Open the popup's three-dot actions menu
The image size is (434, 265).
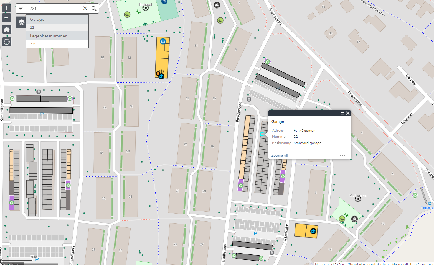coord(342,155)
